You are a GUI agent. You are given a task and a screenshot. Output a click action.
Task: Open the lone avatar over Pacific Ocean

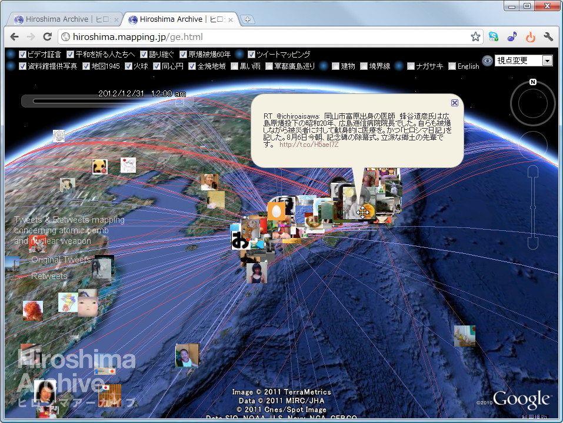pyautogui.click(x=465, y=336)
